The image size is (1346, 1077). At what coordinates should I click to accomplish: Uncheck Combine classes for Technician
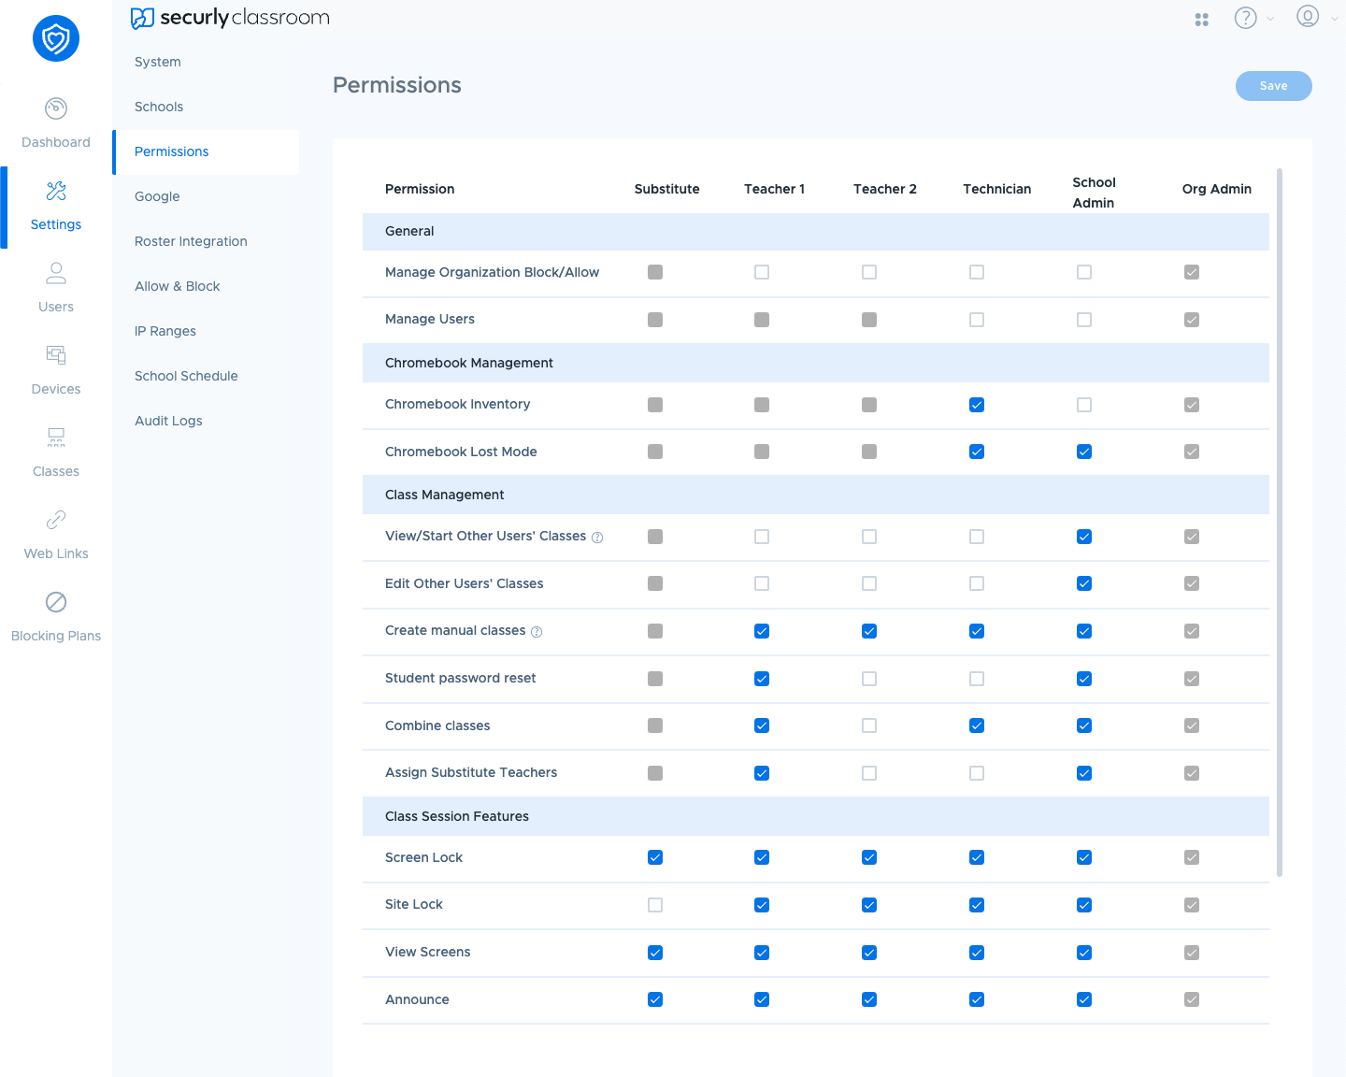977,725
